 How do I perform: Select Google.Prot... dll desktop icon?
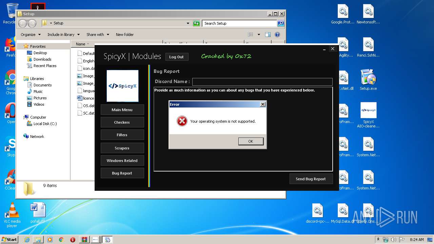pos(343,14)
